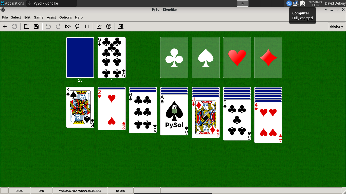Viewport: 346px width, 194px height.
Task: Quit using the exit door icon
Action: click(121, 26)
